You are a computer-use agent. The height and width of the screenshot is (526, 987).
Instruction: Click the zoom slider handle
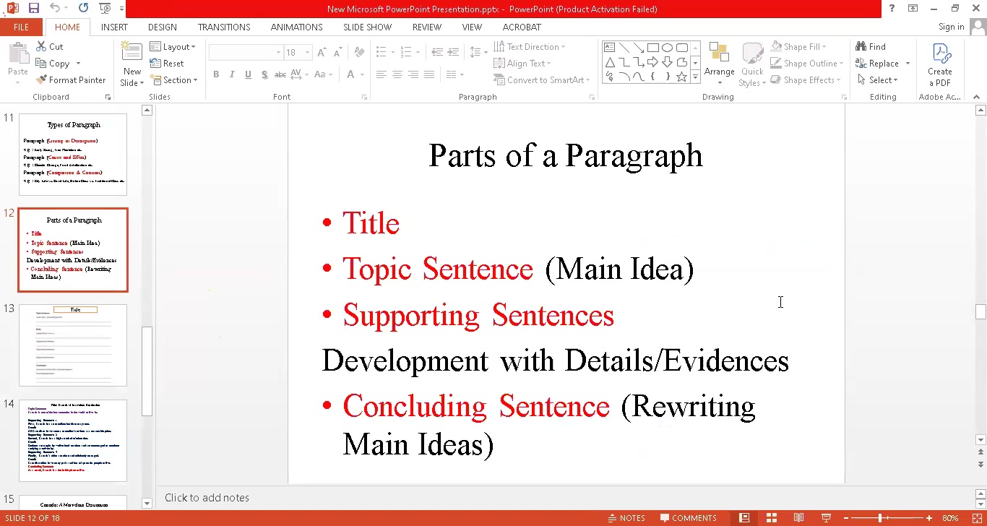[880, 518]
